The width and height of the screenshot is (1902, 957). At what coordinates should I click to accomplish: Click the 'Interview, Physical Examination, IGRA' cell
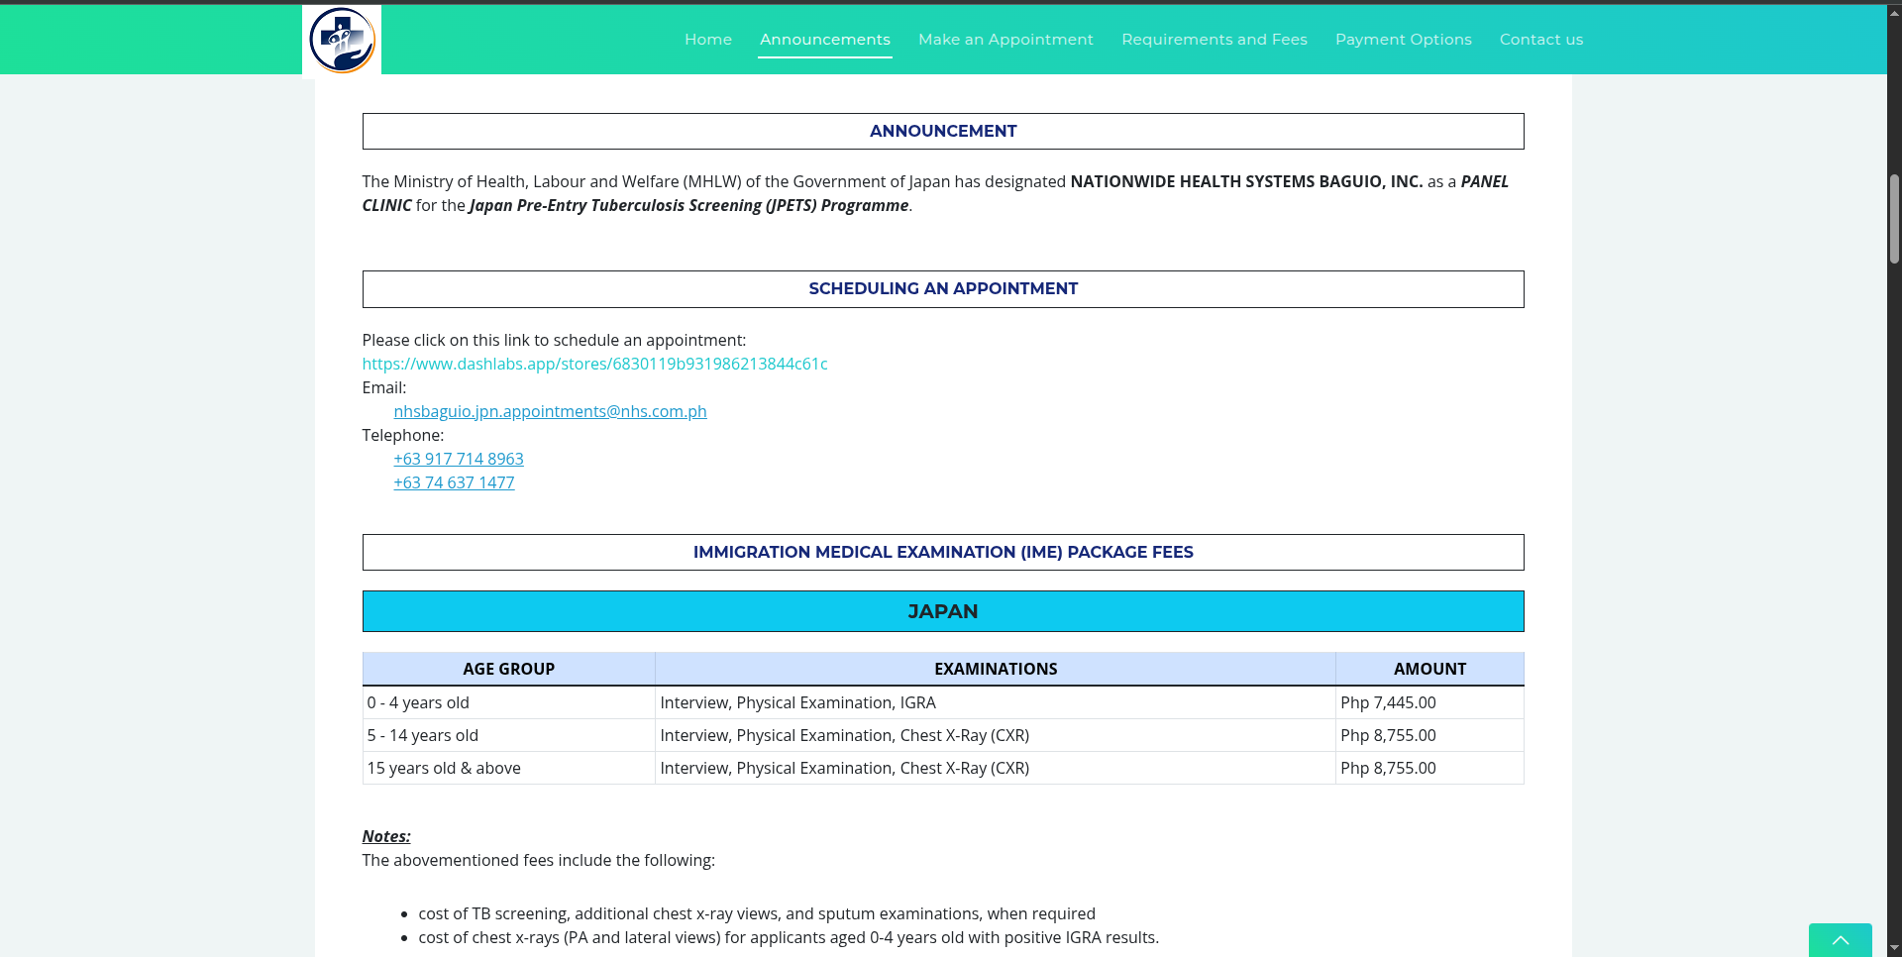tap(996, 702)
